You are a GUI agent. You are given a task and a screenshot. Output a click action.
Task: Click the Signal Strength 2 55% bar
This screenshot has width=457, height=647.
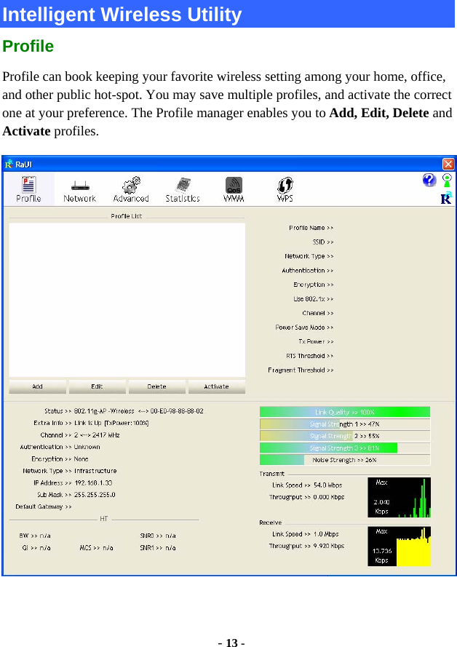[345, 436]
